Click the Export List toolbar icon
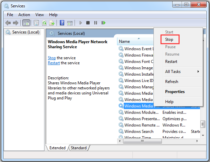210x162 pixels. (52, 23)
